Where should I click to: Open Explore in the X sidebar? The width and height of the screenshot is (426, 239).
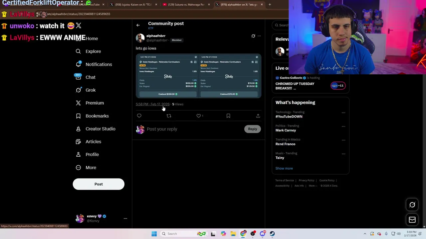click(x=88, y=51)
